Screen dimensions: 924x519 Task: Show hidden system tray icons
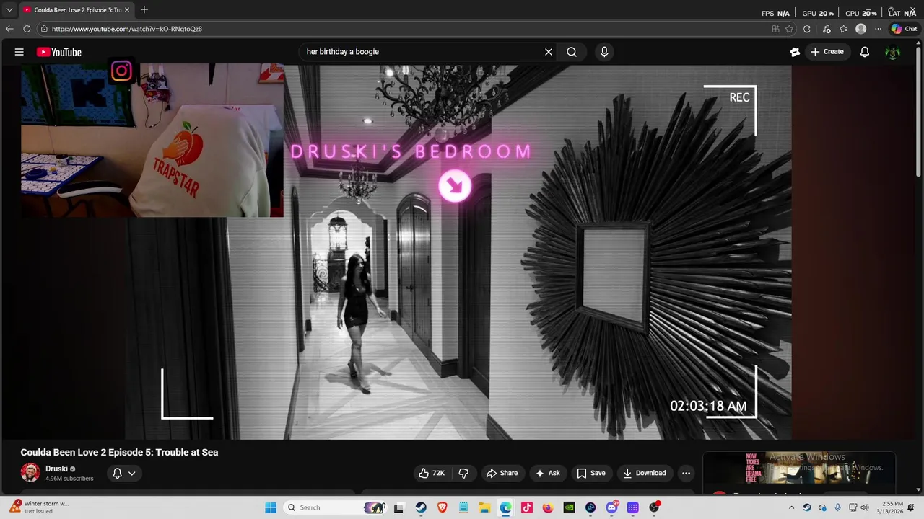pos(792,507)
